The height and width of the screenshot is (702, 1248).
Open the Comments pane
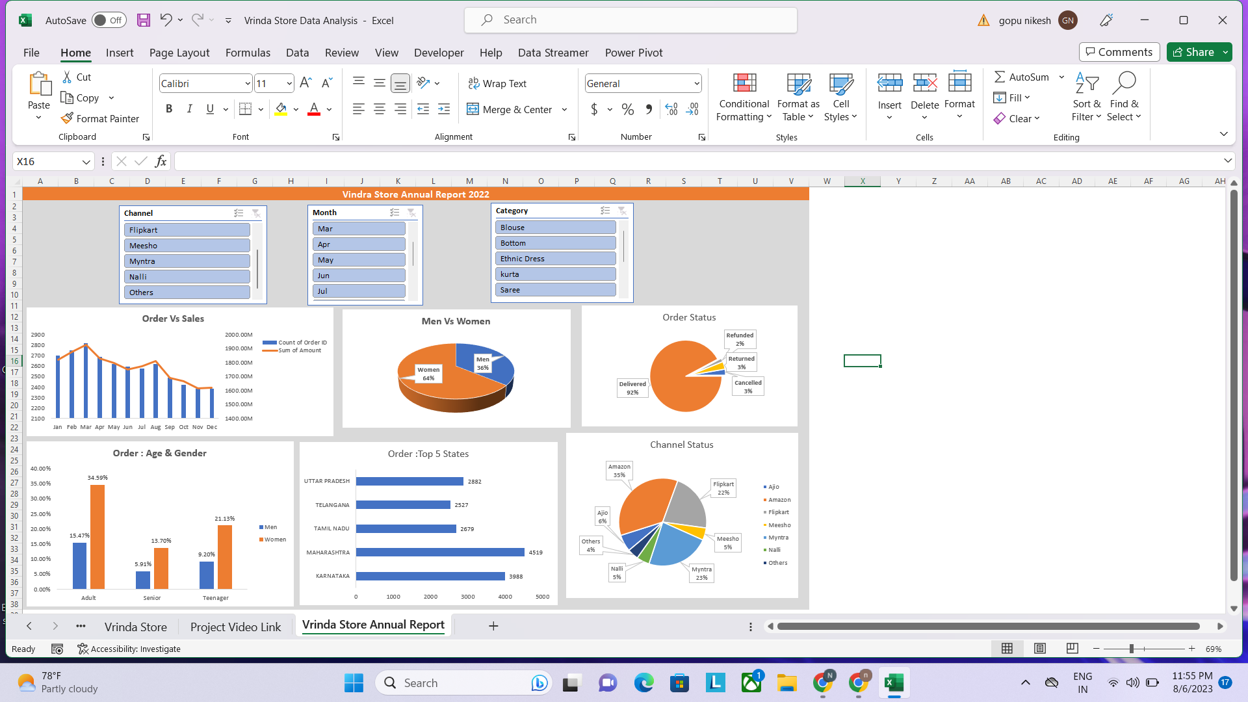1119,52
